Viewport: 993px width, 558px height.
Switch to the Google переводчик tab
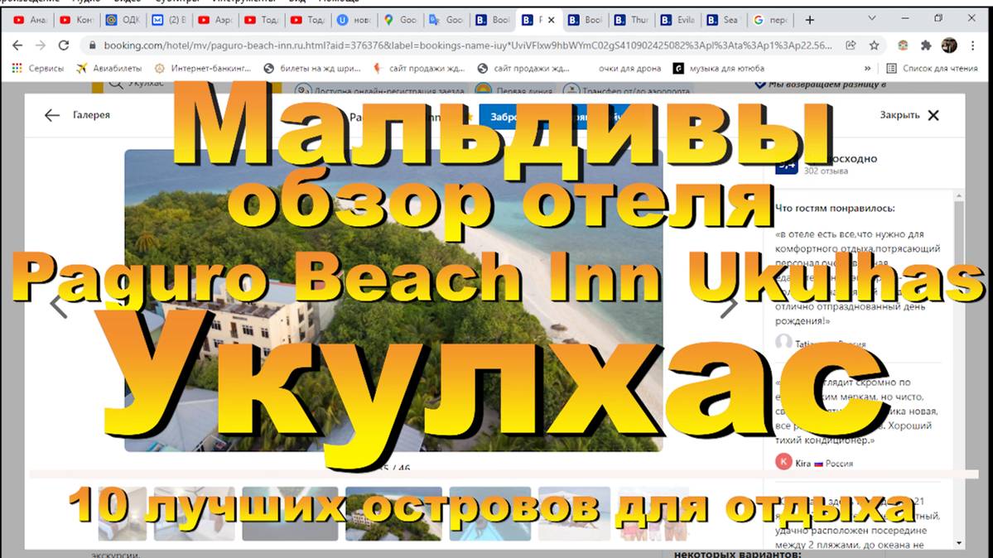point(770,19)
